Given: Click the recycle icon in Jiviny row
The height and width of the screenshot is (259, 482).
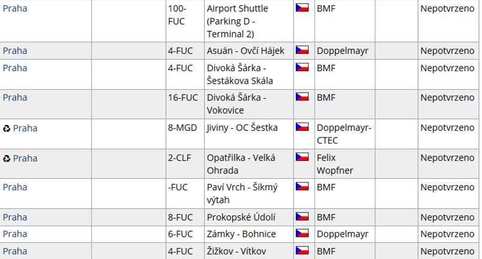Looking at the screenshot, I should (7, 128).
